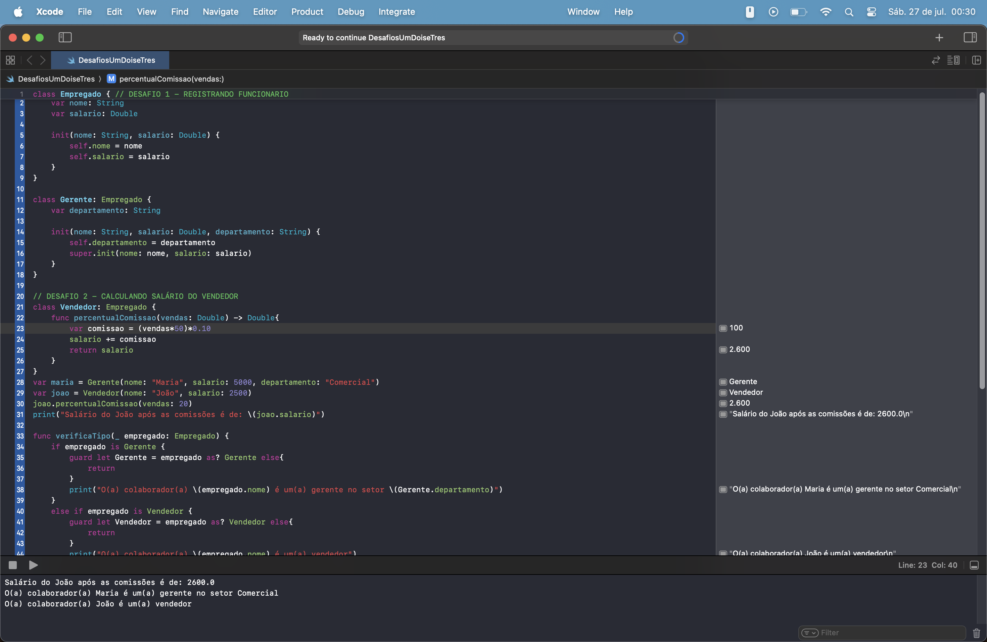Click the Product menu item
Screen dimensions: 987x642
pos(308,11)
